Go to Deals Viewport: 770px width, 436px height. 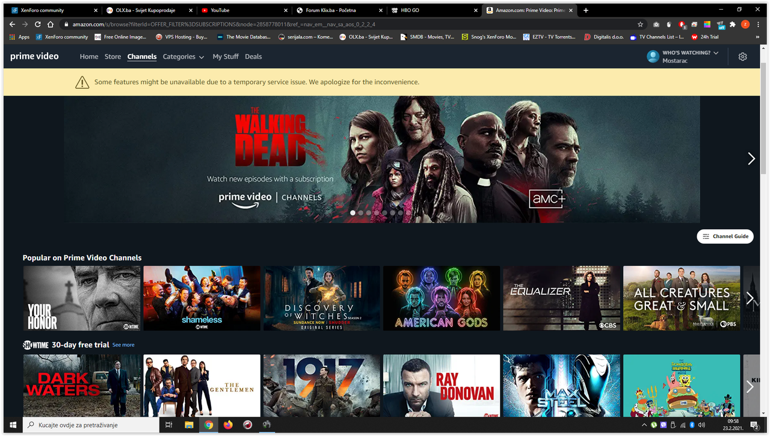point(253,57)
